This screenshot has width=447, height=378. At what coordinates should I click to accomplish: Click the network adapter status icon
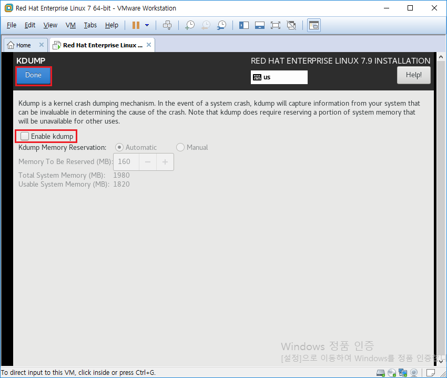click(x=403, y=373)
